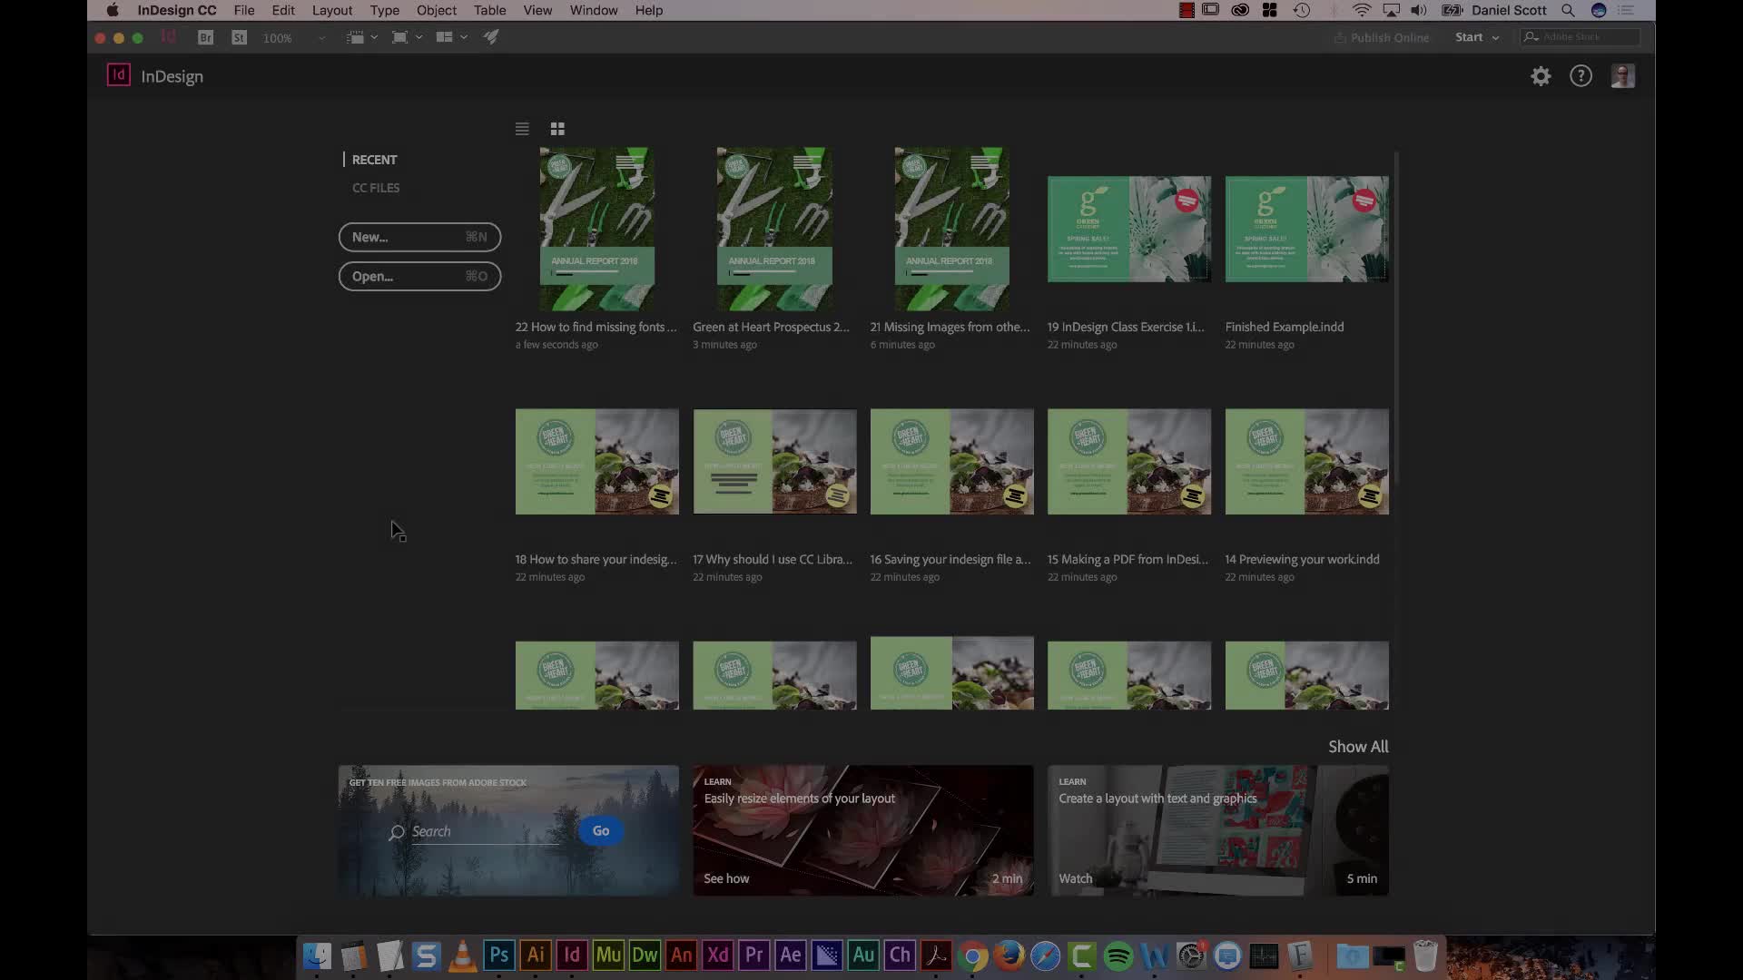This screenshot has height=980, width=1743.
Task: Click the Adobe Stock image Search field
Action: coord(486,832)
